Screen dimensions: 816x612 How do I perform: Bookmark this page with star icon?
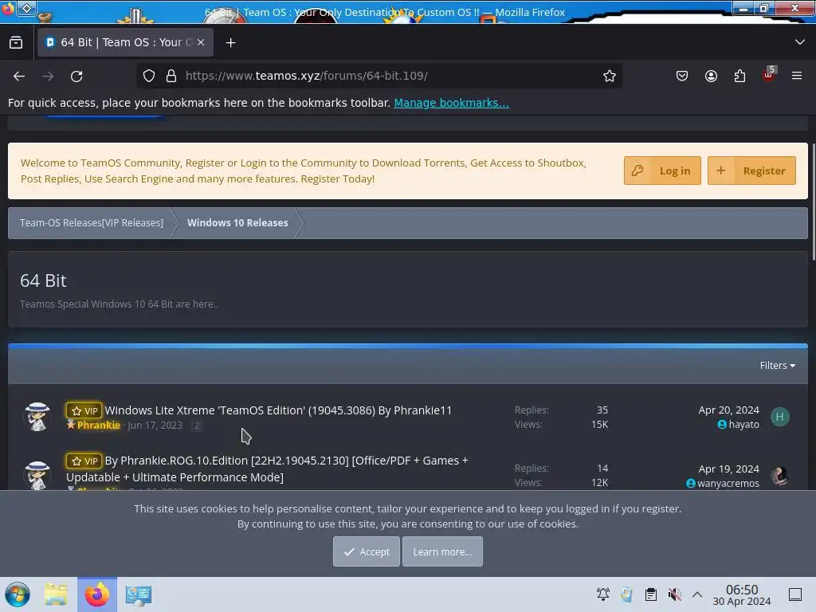click(x=610, y=76)
